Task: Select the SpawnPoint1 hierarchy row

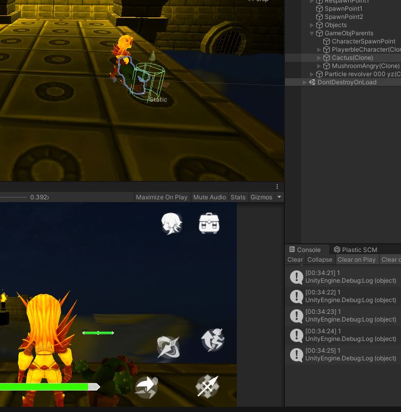Action: pyautogui.click(x=343, y=9)
